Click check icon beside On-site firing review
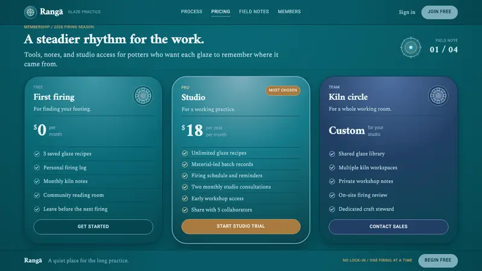 [332, 195]
